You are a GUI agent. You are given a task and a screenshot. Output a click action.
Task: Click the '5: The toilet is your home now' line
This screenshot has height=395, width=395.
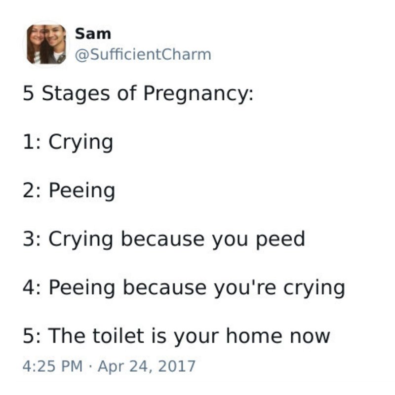click(x=176, y=336)
